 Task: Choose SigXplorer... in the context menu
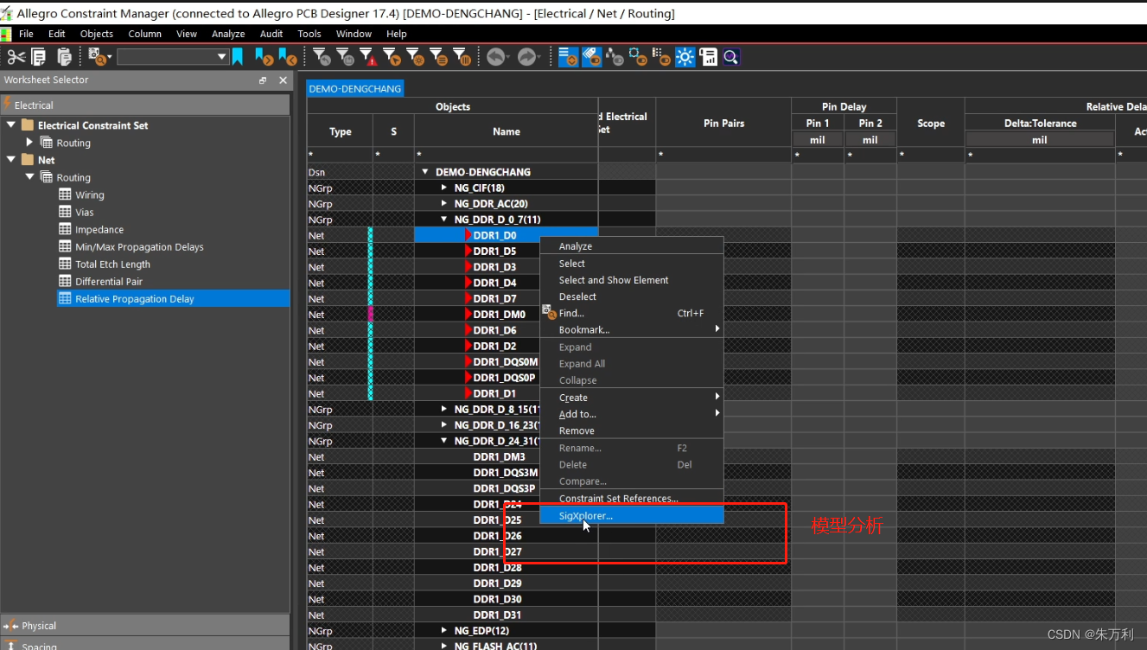tap(632, 515)
